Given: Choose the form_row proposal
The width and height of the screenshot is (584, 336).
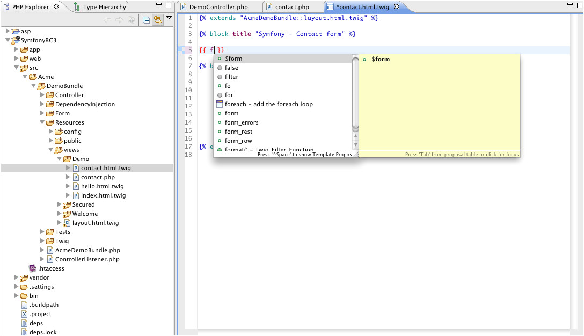Looking at the screenshot, I should coord(283,141).
